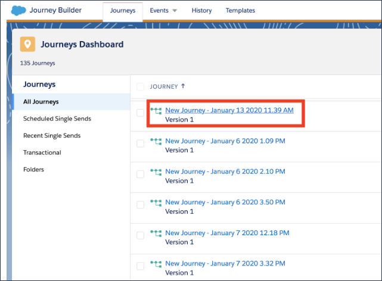Click journey icon beside January 13 2020 11.39 AM
382x281 pixels.
point(156,111)
